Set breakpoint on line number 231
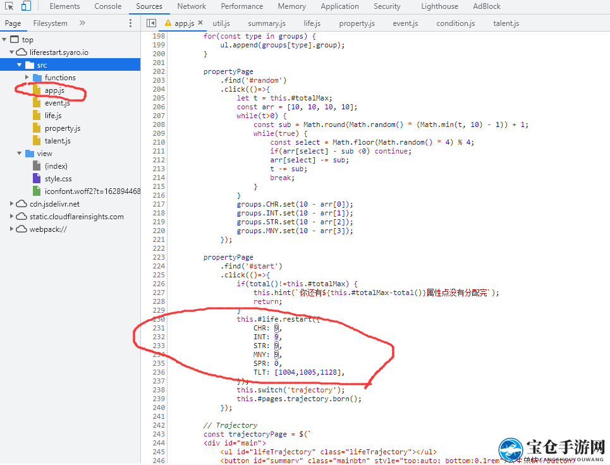The height and width of the screenshot is (465, 610). [159, 328]
